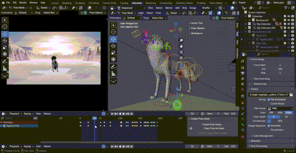This screenshot has height=153, width=296.
Task: Click Copy Pose as Asset button
Action: pyautogui.click(x=214, y=128)
